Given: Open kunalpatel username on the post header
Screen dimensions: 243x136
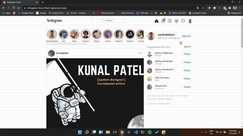Looking at the screenshot, I should [x=62, y=53].
